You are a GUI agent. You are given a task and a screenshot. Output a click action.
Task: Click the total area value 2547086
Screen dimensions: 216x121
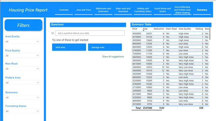(x=147, y=108)
